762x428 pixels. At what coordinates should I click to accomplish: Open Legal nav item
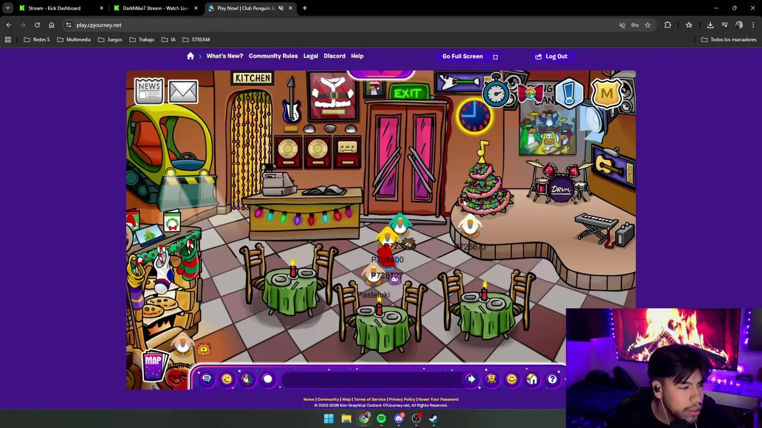(311, 56)
